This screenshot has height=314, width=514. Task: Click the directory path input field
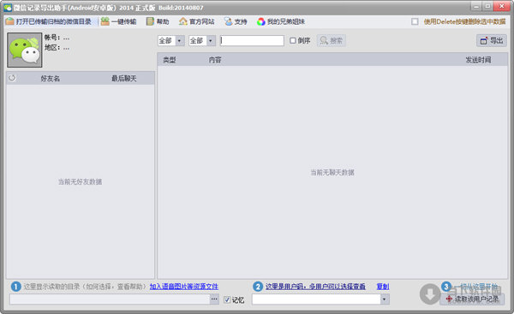coord(110,299)
